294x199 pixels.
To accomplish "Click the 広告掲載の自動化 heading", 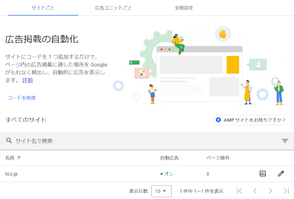I will pyautogui.click(x=42, y=39).
